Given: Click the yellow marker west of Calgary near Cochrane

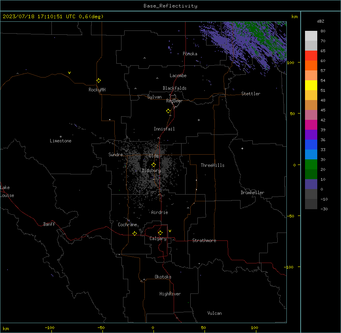Looking at the screenshot, I should pyautogui.click(x=135, y=233).
